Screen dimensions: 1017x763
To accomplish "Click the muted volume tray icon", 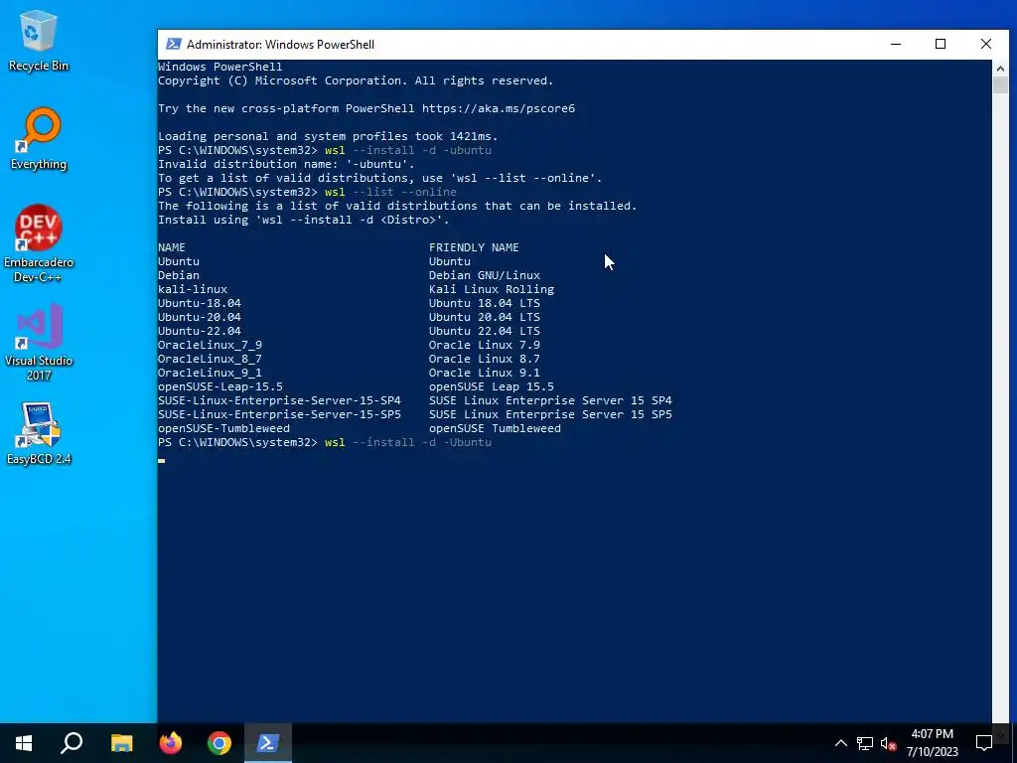I will [888, 743].
